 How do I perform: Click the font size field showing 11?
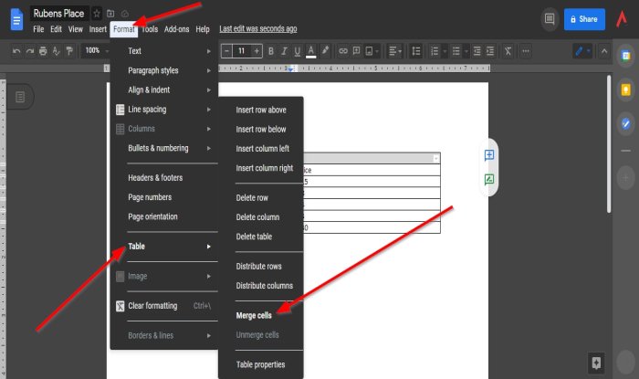pyautogui.click(x=242, y=51)
